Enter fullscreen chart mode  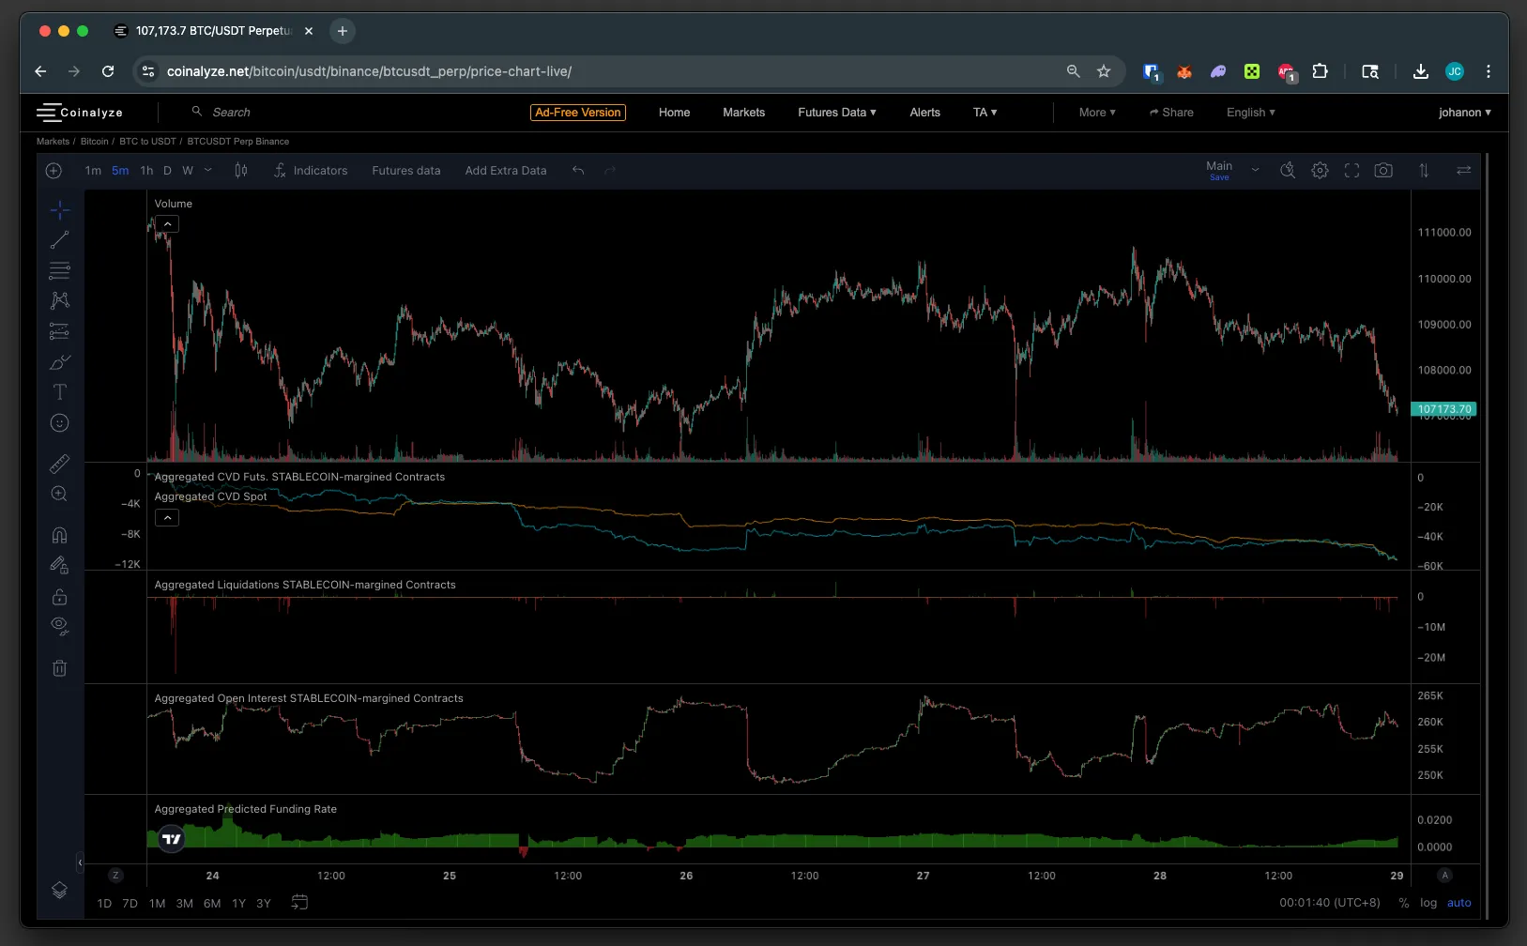point(1351,170)
